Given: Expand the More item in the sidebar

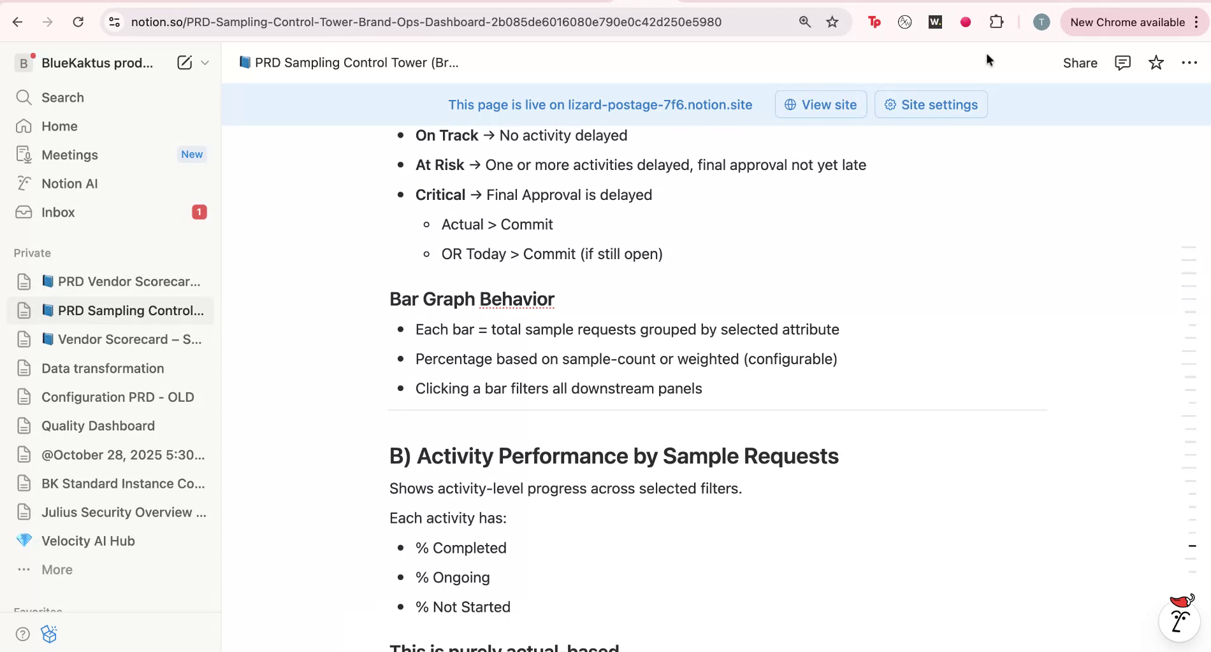Looking at the screenshot, I should (x=57, y=569).
